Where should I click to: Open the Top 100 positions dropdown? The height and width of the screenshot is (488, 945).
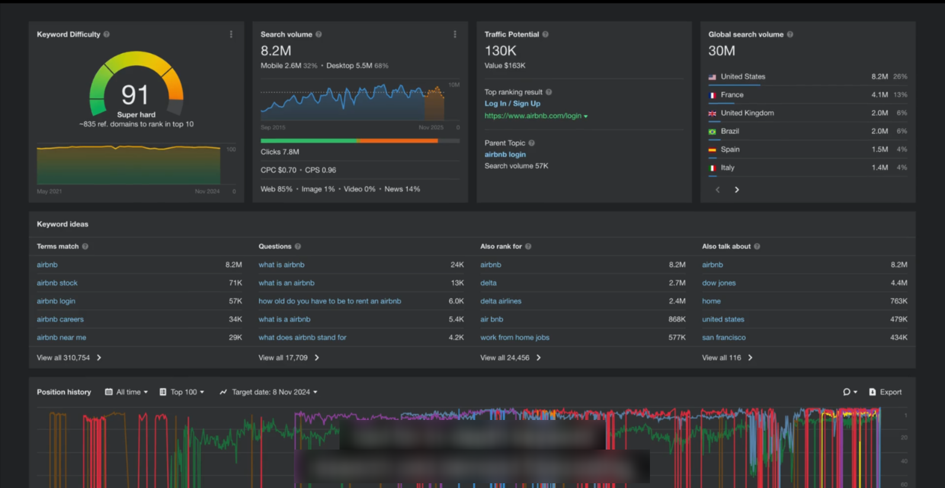coord(182,392)
